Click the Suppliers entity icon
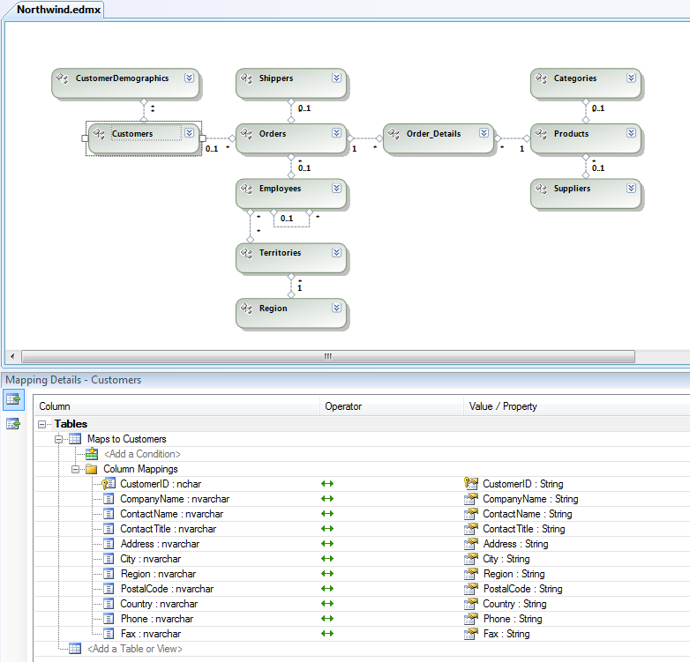690x662 pixels. tap(541, 189)
